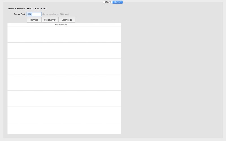The height and width of the screenshot is (141, 226).
Task: Select the sixth row in Server Results
Action: coord(64,114)
